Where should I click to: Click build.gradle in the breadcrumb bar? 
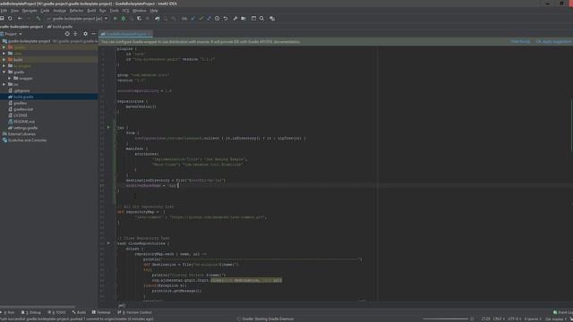point(60,27)
